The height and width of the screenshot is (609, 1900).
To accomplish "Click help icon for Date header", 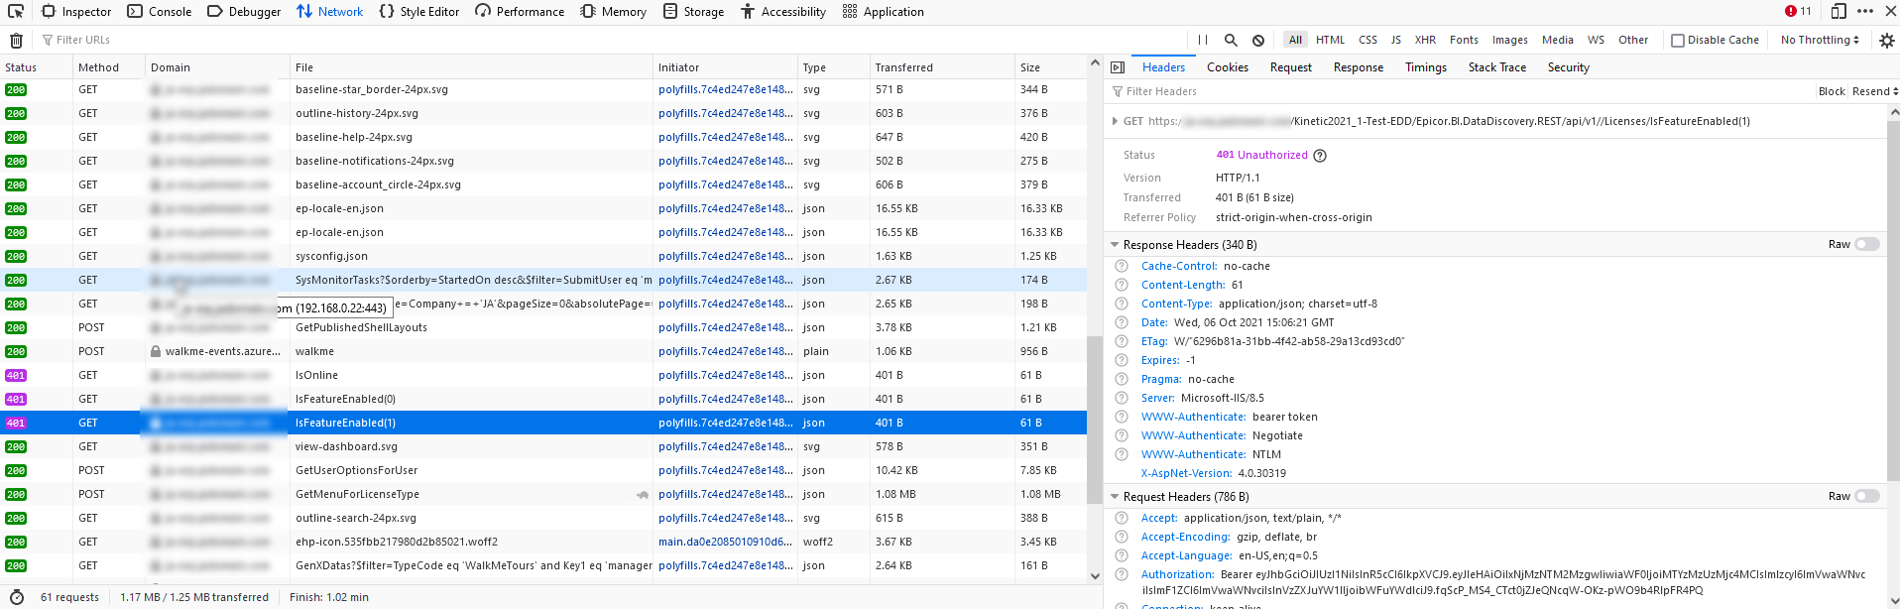I will (1122, 322).
